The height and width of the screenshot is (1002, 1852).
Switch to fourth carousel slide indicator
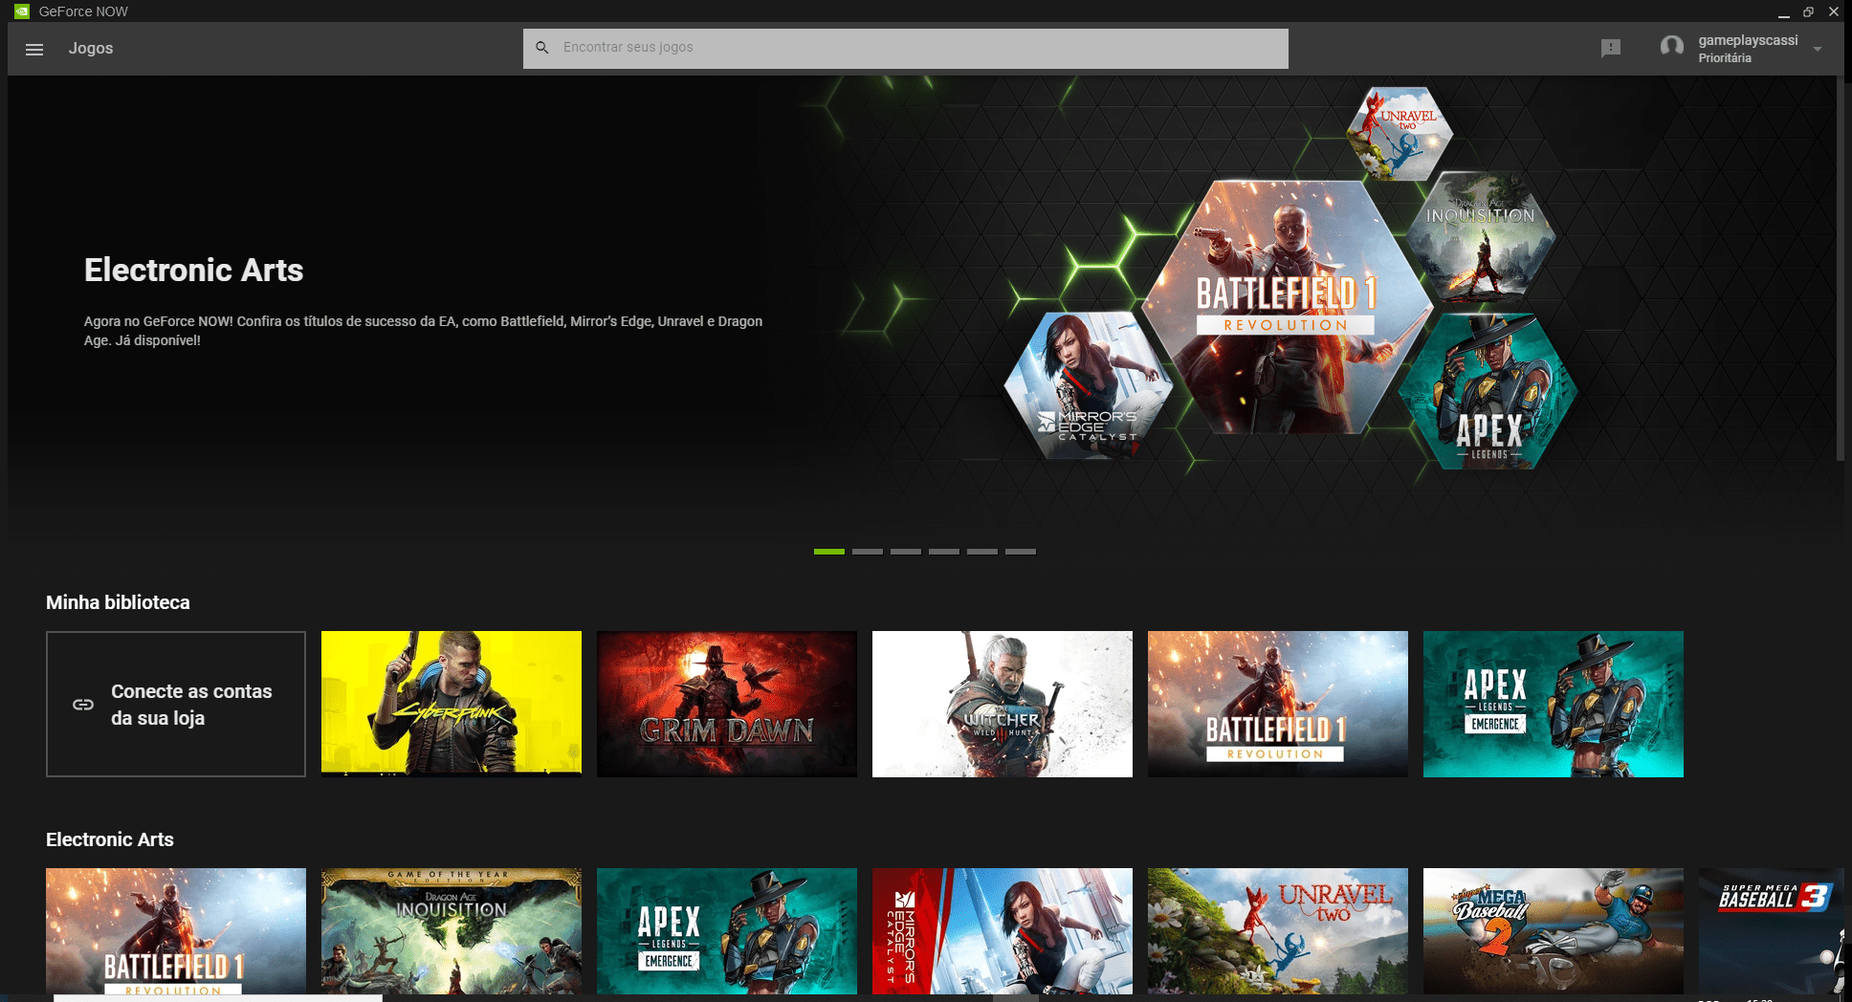point(944,552)
